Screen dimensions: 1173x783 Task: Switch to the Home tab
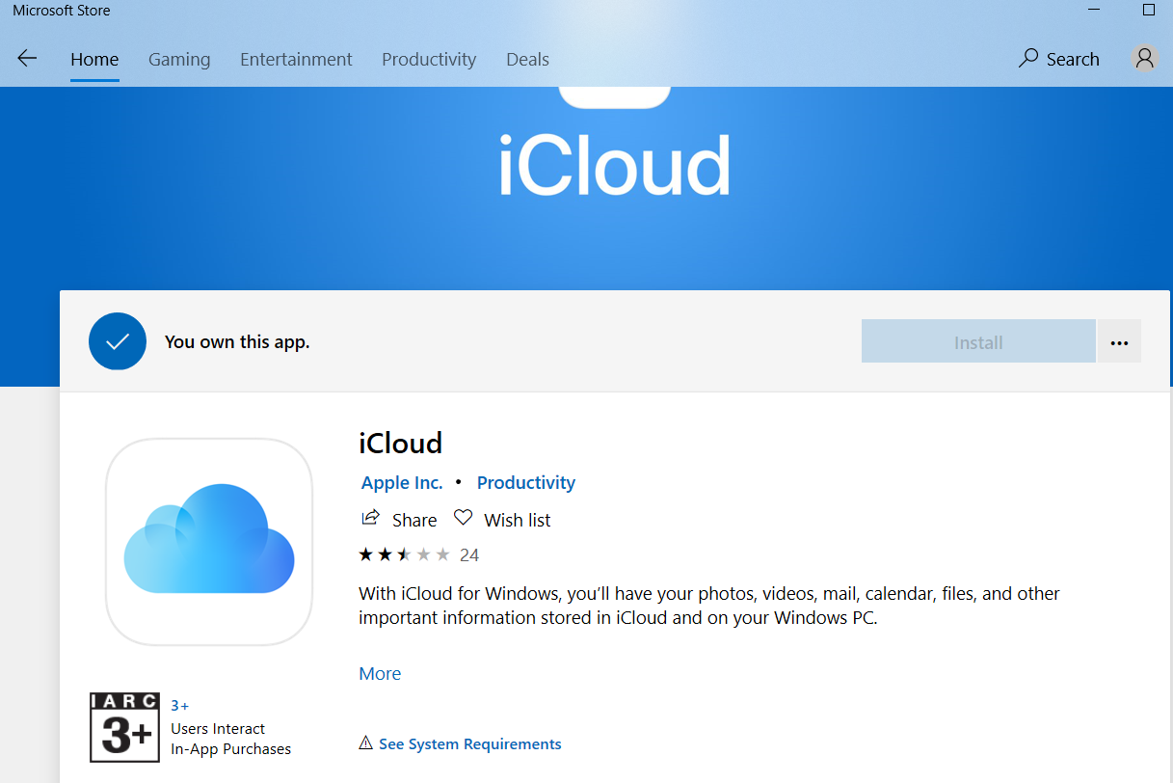click(94, 59)
